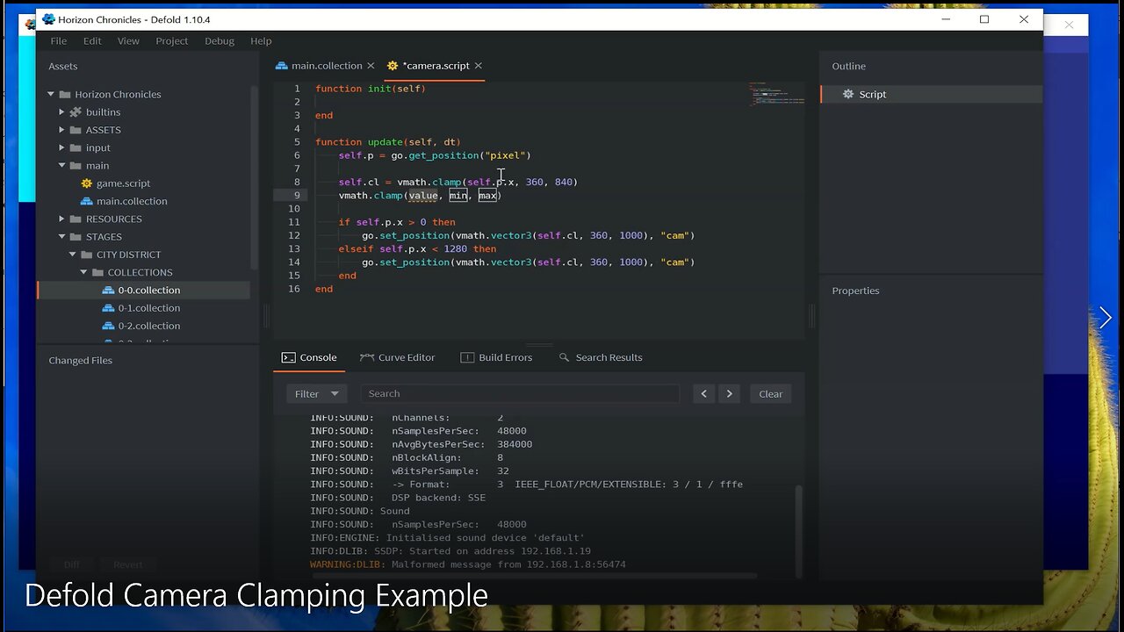
Task: Click the WARNING:DLIB malformed message line
Action: pos(468,564)
